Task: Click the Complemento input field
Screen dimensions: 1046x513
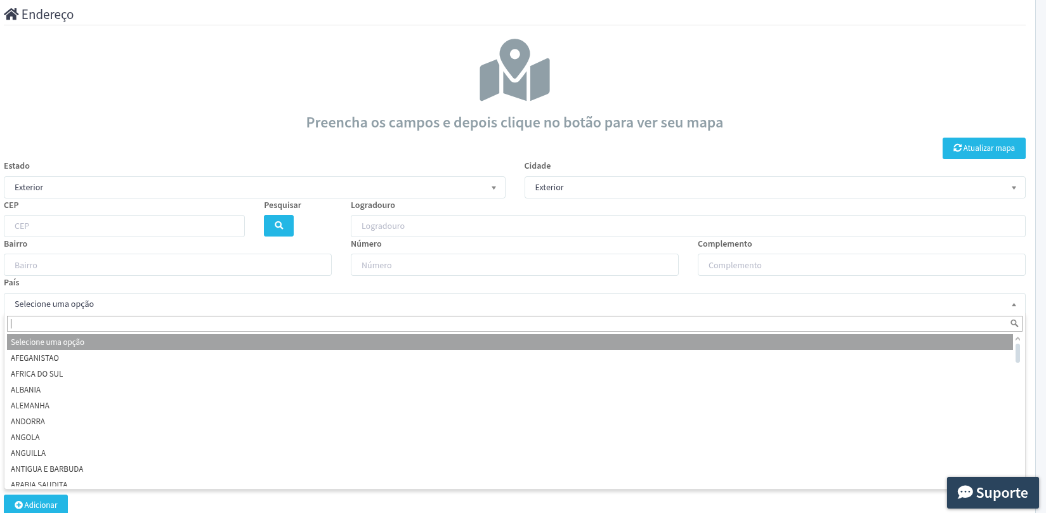Action: (861, 265)
